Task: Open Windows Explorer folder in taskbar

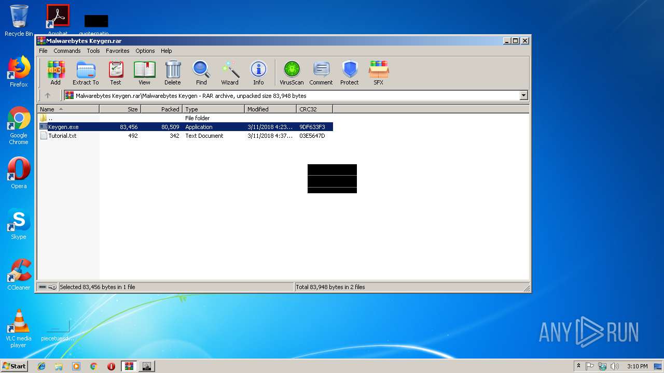Action: coord(59,366)
